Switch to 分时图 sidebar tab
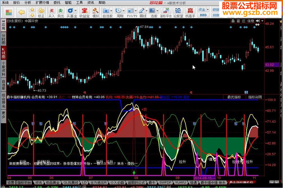This screenshot has width=283, height=188. [x=3, y=39]
